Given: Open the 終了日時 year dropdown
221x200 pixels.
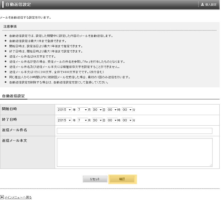Looking at the screenshot, I should [64, 120].
